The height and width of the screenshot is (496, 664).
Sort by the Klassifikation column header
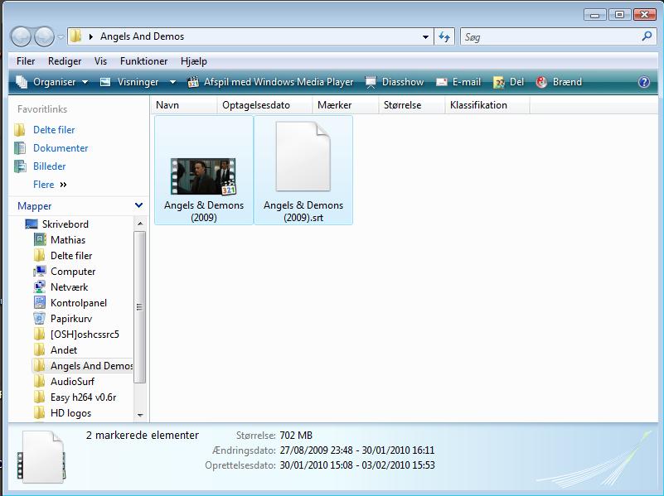pyautogui.click(x=487, y=105)
